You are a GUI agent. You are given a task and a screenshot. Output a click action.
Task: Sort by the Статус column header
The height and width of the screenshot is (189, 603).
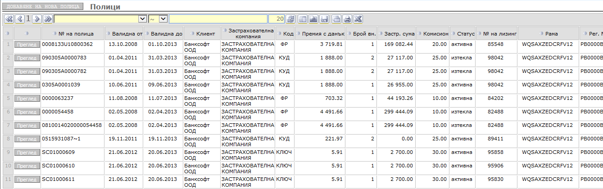click(x=465, y=34)
